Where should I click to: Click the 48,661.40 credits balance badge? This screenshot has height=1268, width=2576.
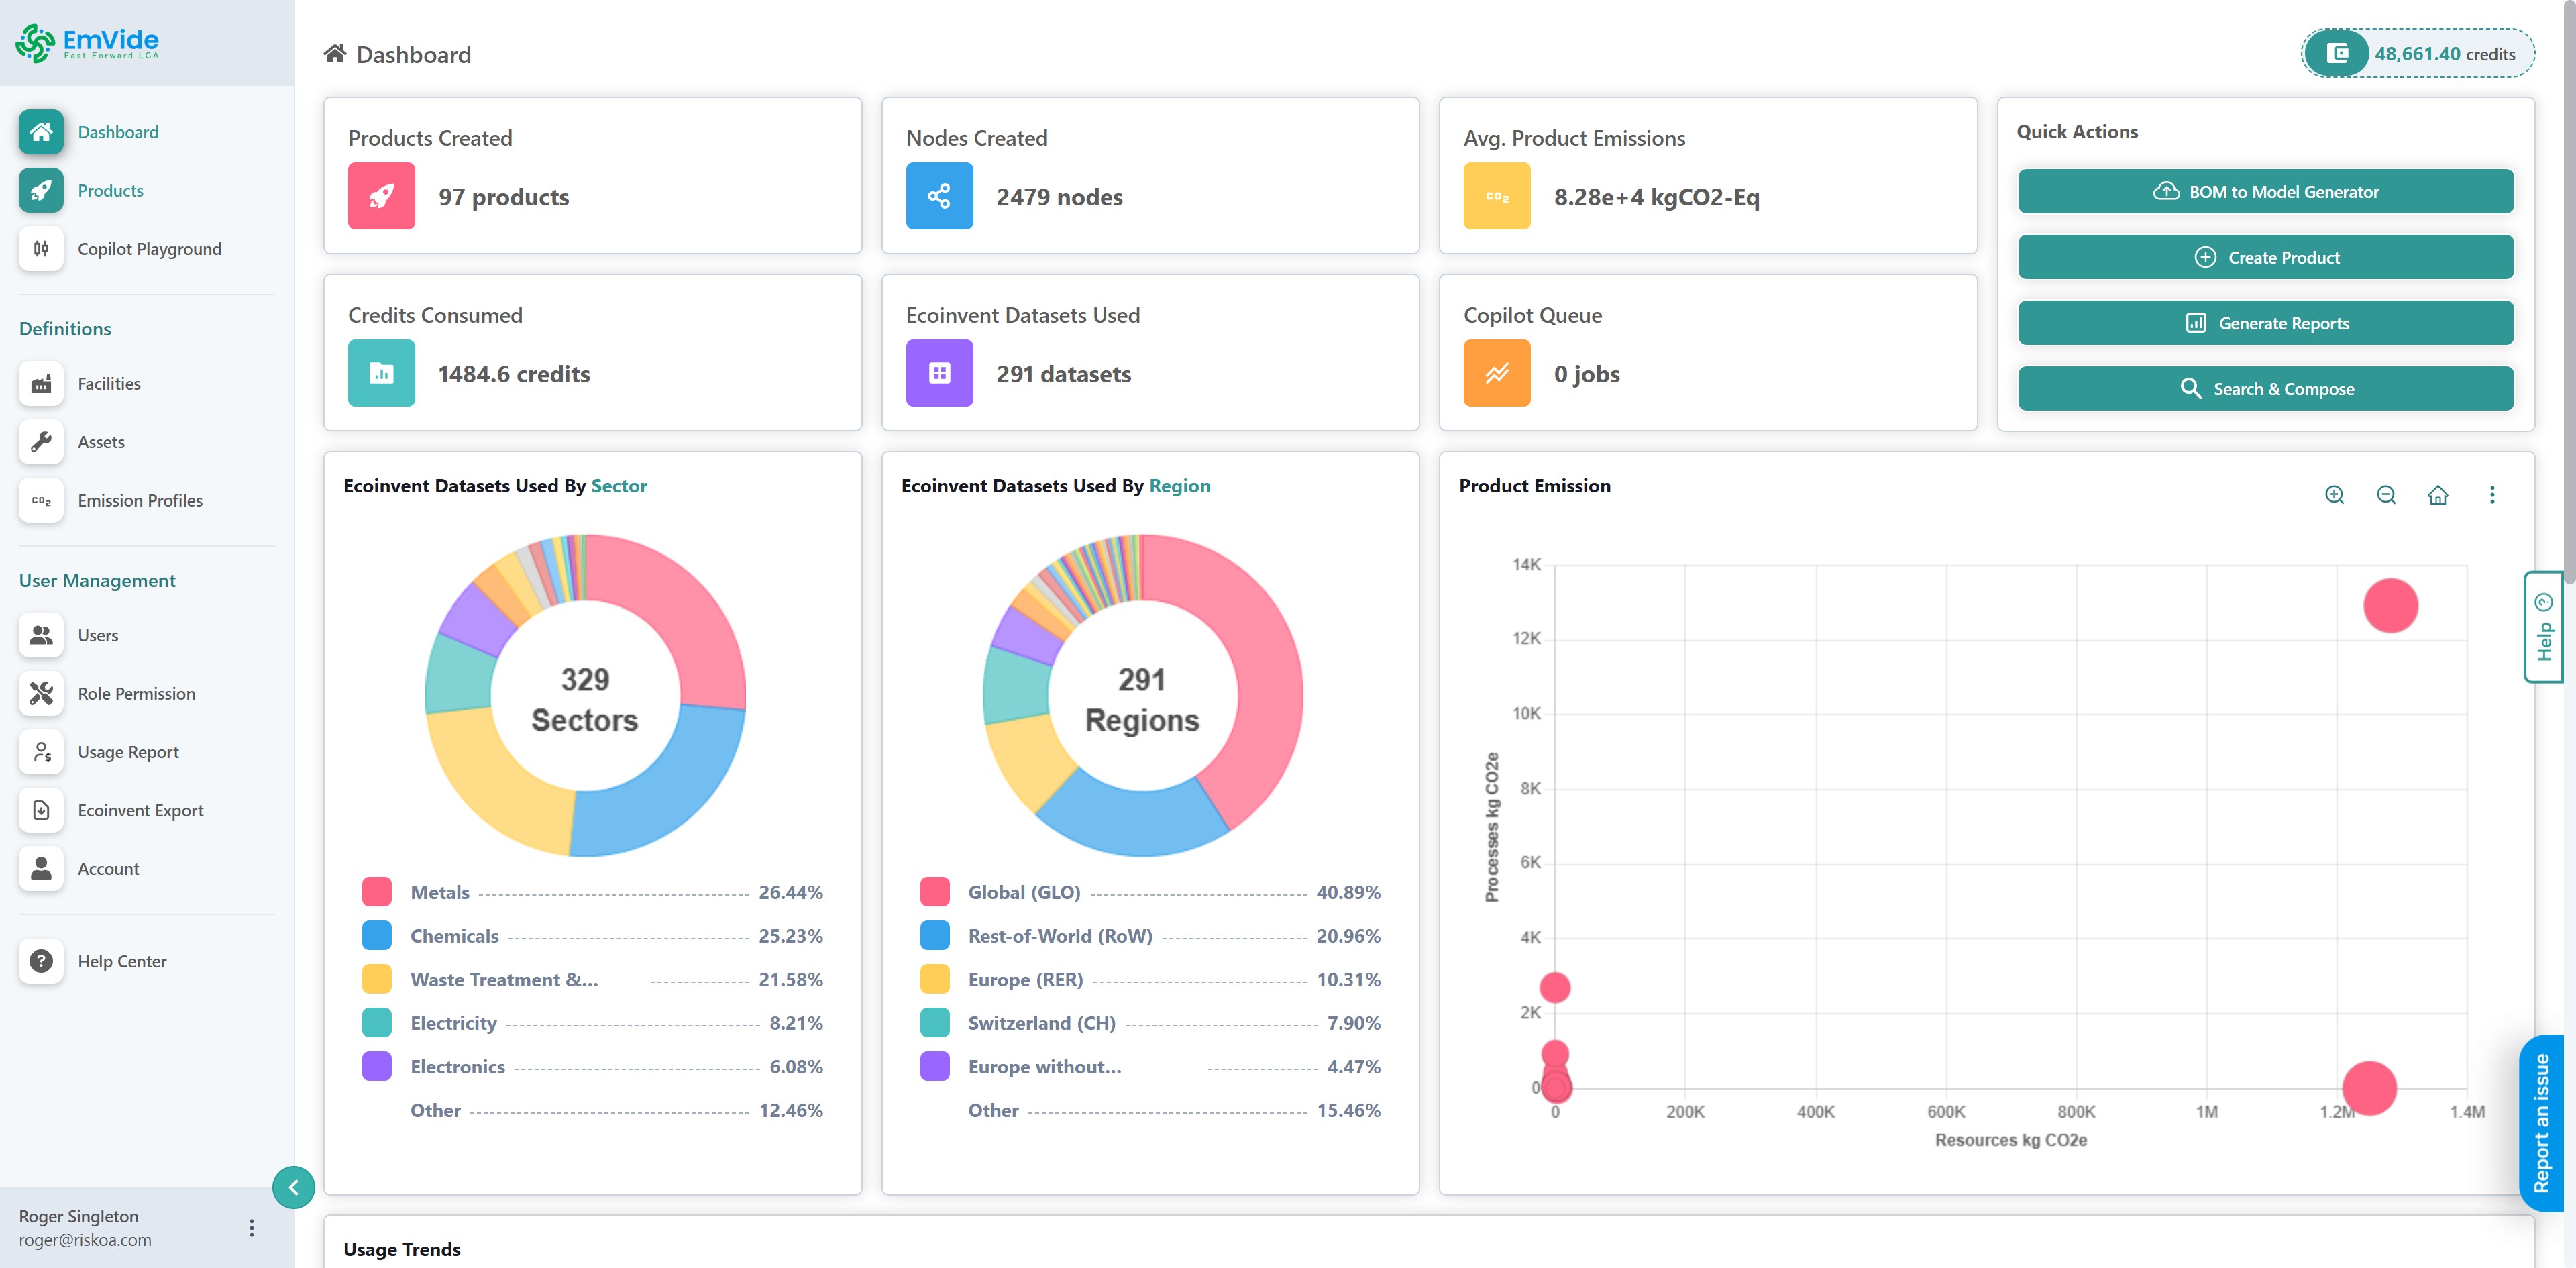point(2418,54)
